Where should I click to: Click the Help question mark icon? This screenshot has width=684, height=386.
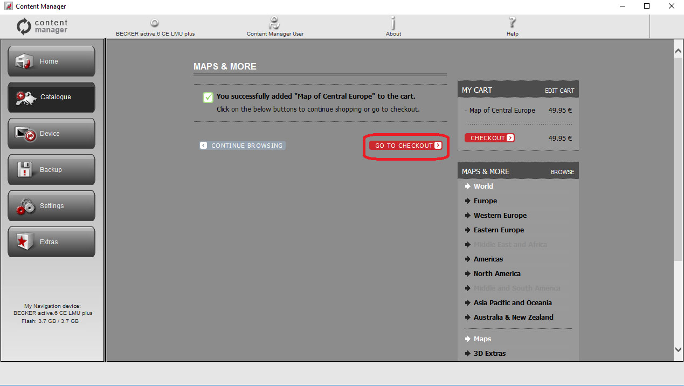pos(512,23)
